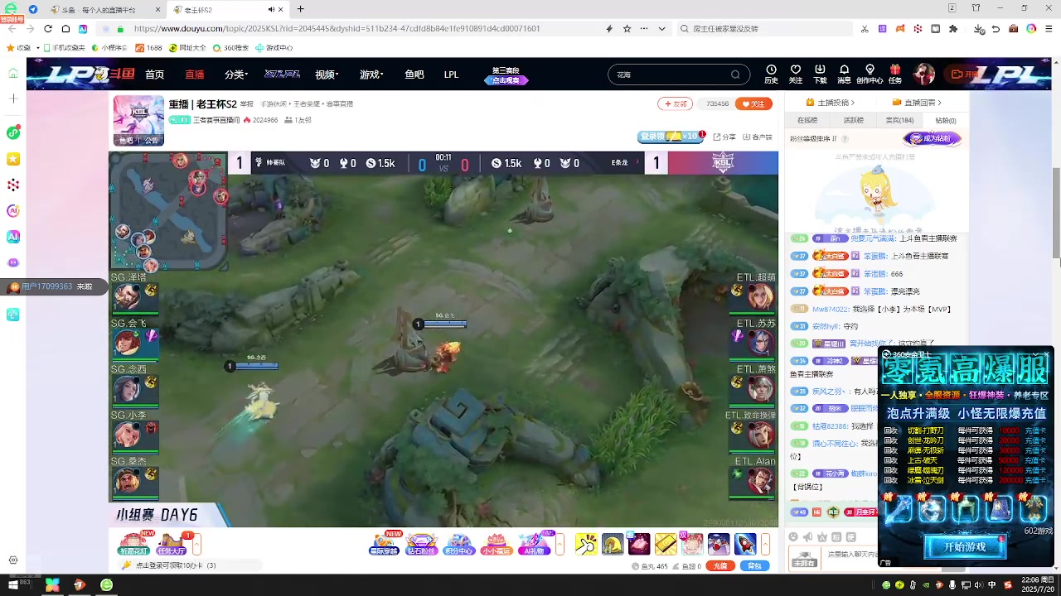Open the LPL nav item
This screenshot has height=596, width=1061.
[451, 74]
